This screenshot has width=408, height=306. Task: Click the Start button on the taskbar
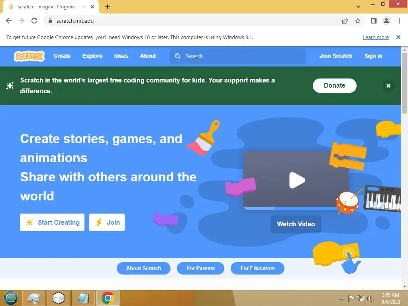[x=11, y=298]
